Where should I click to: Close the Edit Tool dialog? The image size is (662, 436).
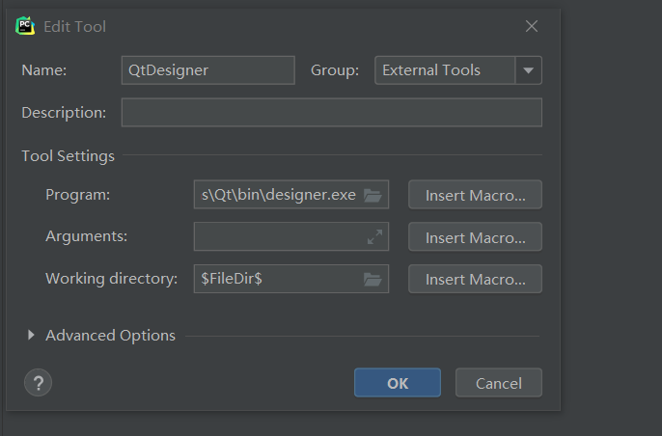pyautogui.click(x=532, y=26)
